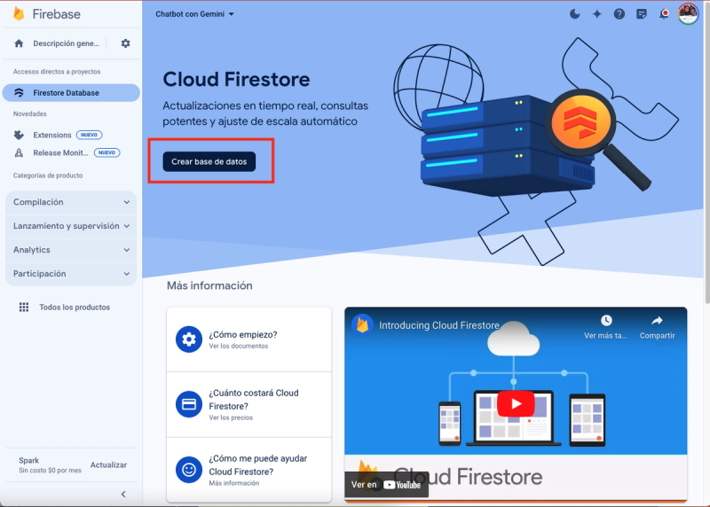
Task: Click the Compartir share arrow icon
Action: click(x=657, y=321)
